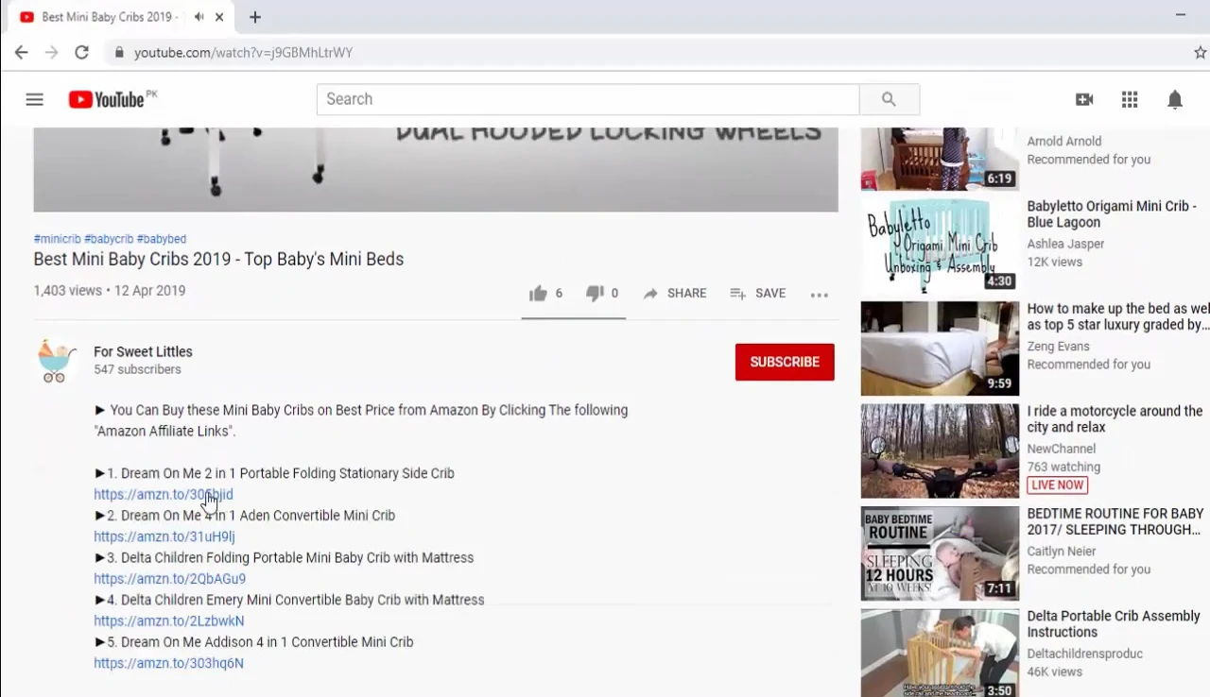View site info via padlock icon
This screenshot has height=697, width=1210.
pyautogui.click(x=119, y=53)
